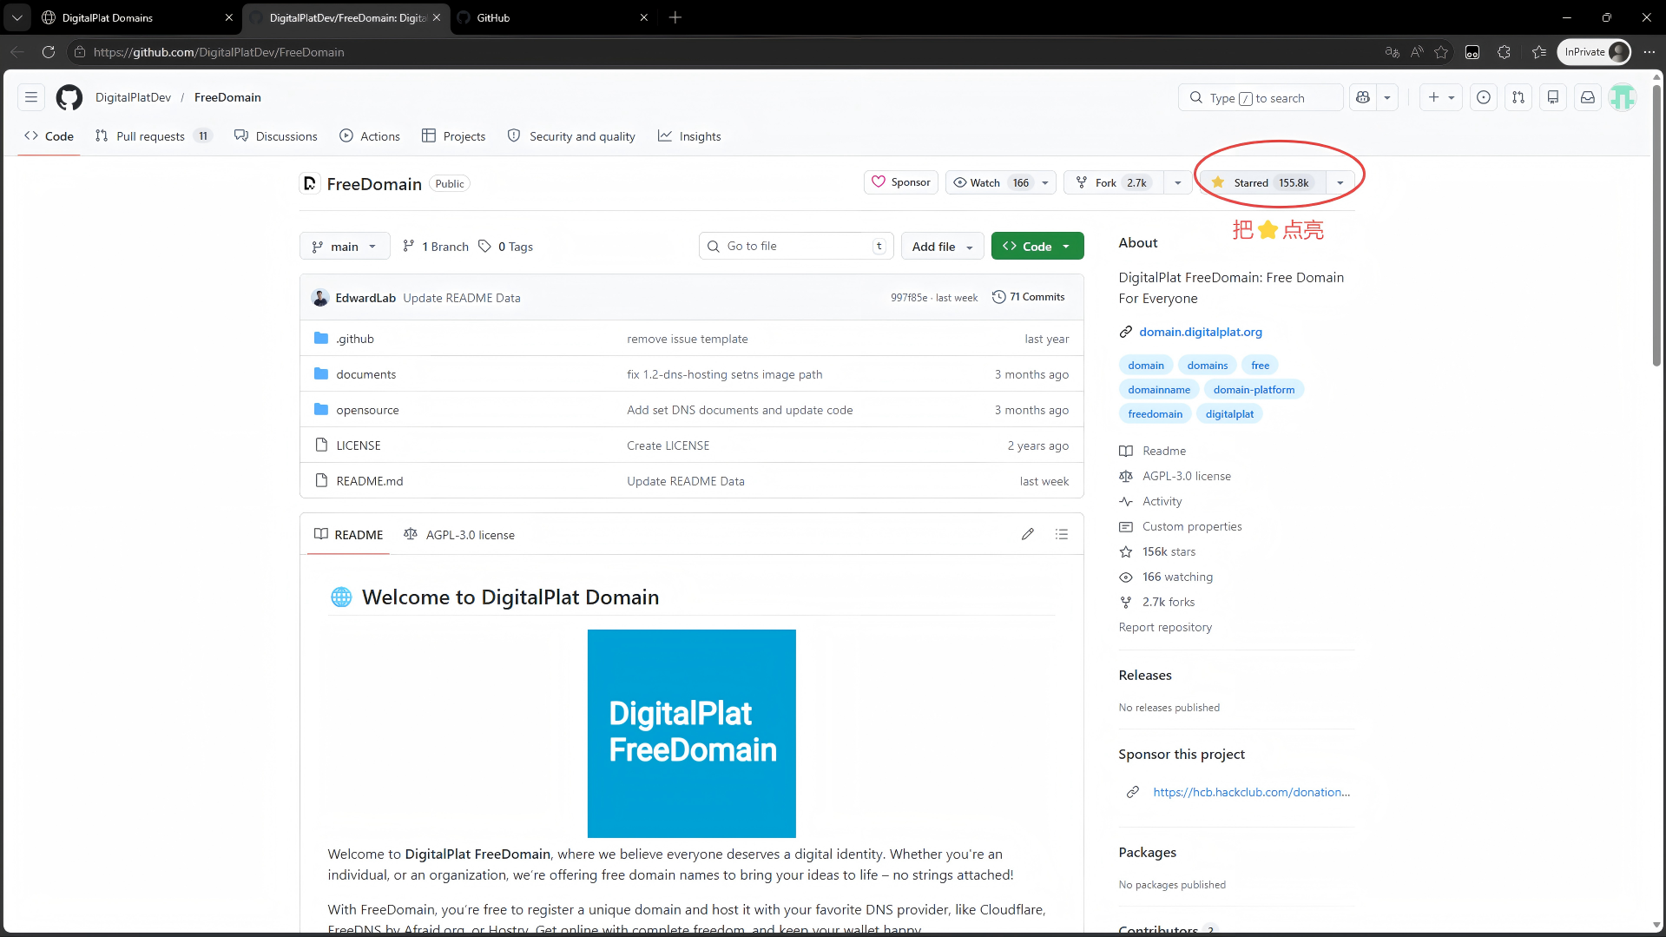Expand the main branch dropdown
1666x937 pixels.
[x=344, y=247]
